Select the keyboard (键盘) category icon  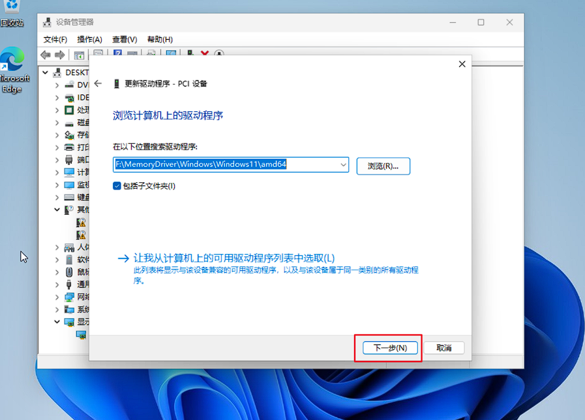click(69, 197)
